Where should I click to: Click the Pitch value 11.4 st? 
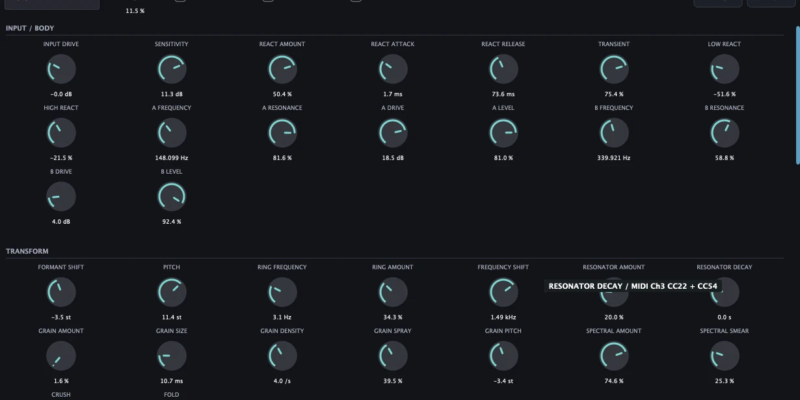tap(172, 317)
